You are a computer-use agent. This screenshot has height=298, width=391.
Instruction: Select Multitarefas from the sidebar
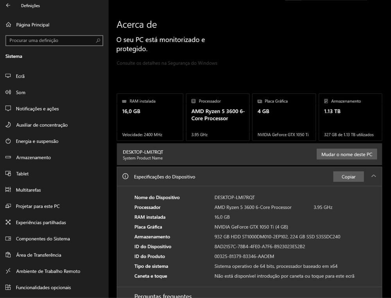[29, 190]
